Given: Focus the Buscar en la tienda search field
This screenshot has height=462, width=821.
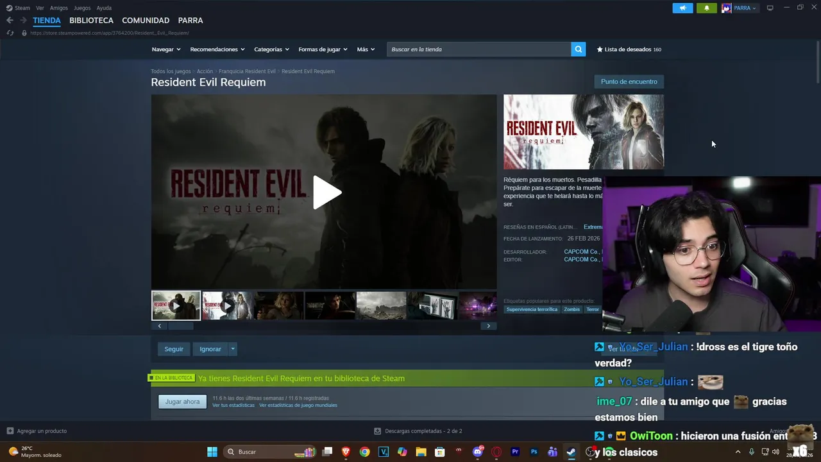Looking at the screenshot, I should [x=478, y=49].
